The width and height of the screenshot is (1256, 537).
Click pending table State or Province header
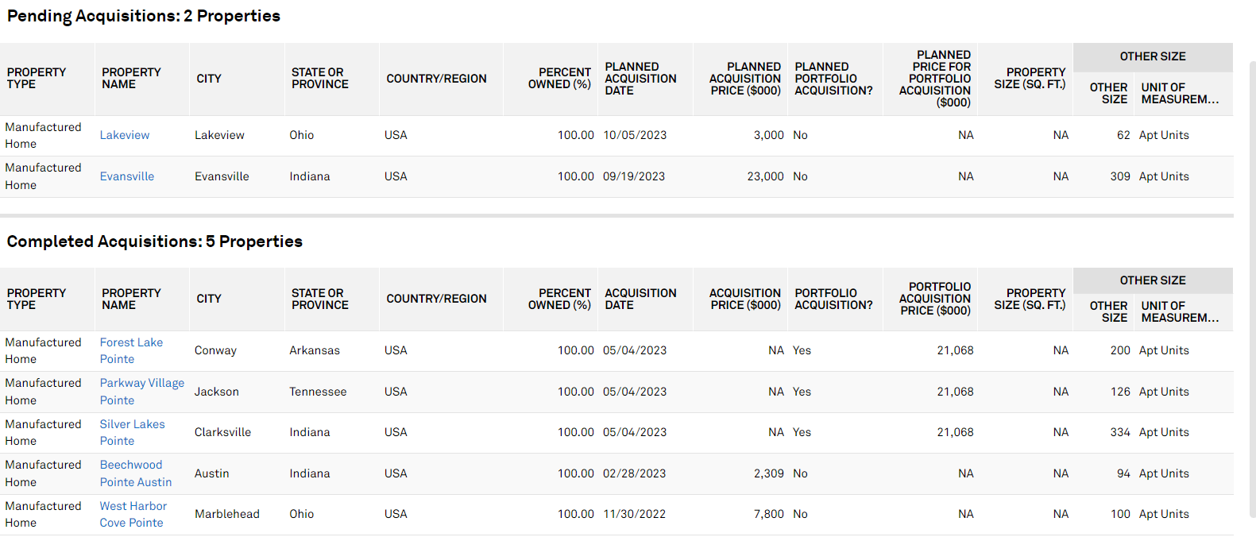click(x=319, y=78)
